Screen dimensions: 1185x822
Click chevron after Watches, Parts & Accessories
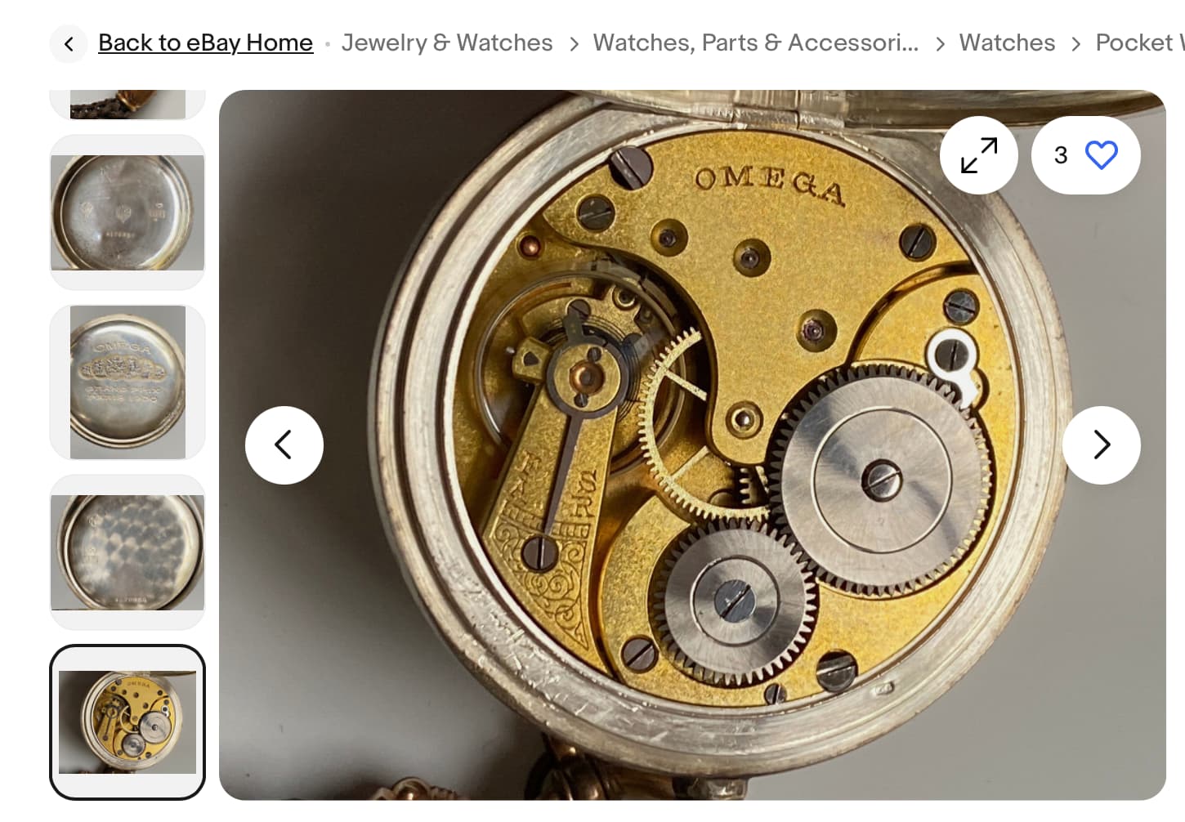[x=940, y=43]
